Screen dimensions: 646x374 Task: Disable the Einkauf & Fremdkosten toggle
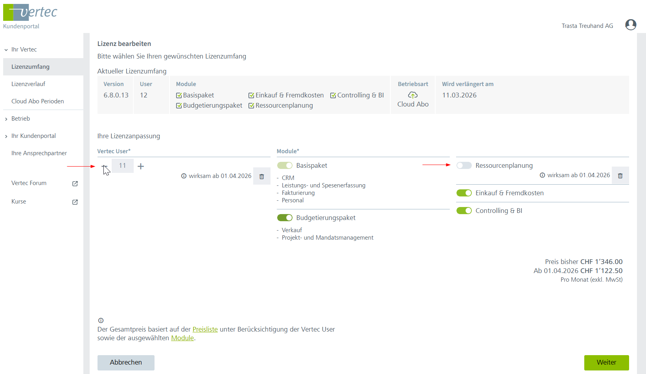tap(464, 193)
